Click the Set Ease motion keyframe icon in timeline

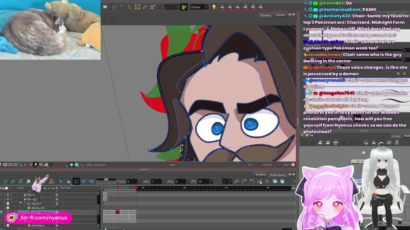pos(237,181)
